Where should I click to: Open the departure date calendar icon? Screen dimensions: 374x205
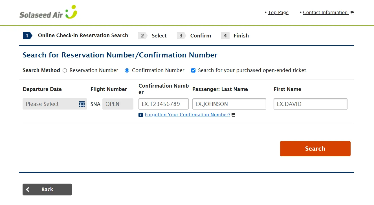point(82,104)
